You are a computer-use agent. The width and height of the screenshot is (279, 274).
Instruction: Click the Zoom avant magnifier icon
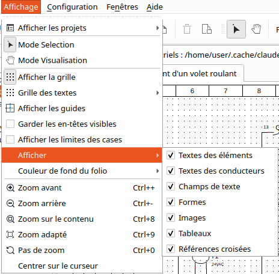pyautogui.click(x=10, y=188)
